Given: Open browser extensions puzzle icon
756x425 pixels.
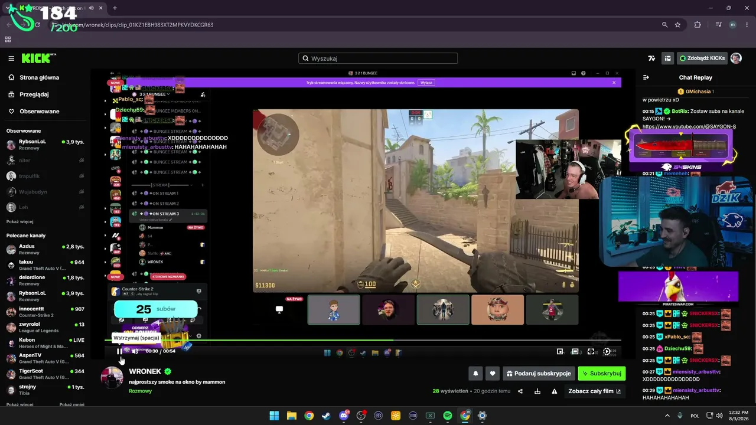Looking at the screenshot, I should [x=698, y=25].
